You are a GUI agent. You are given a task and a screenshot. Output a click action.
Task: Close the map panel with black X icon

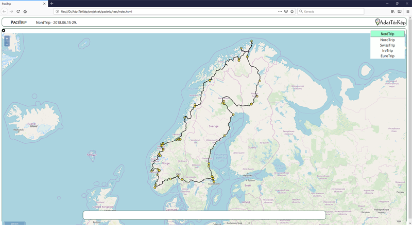(4, 30)
